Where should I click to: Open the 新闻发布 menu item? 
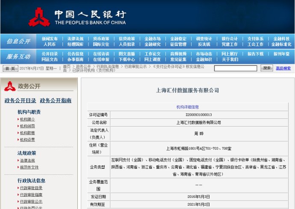pyautogui.click(x=50, y=39)
